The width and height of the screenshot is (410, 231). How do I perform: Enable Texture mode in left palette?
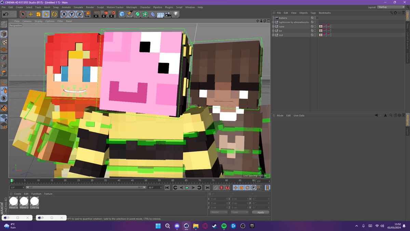(x=4, y=42)
